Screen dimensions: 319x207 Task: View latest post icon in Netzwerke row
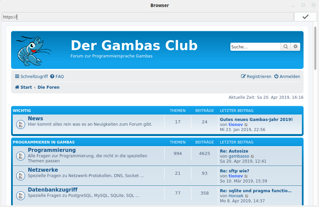coord(246,176)
